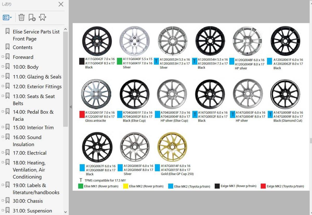Expand the 12.00: Exterior Fittings node

pyautogui.click(x=3, y=86)
